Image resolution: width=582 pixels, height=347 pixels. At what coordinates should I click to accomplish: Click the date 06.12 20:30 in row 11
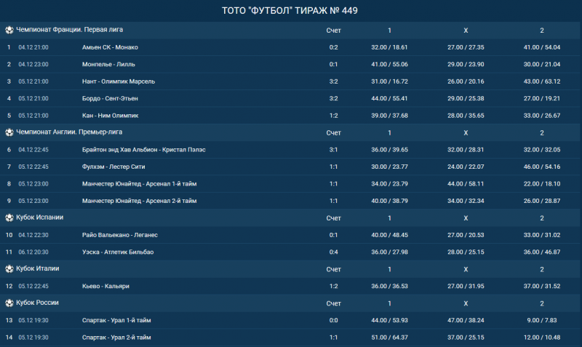click(33, 252)
